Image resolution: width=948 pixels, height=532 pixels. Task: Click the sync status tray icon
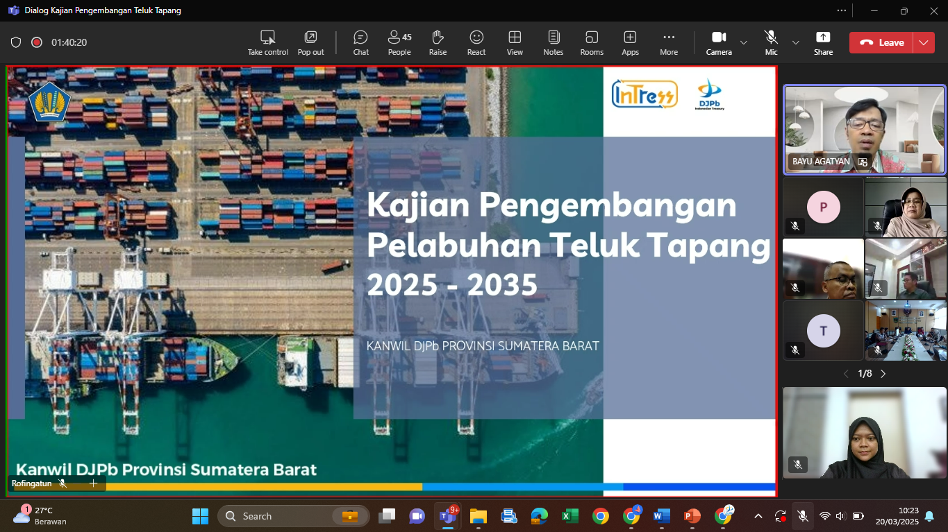(781, 516)
